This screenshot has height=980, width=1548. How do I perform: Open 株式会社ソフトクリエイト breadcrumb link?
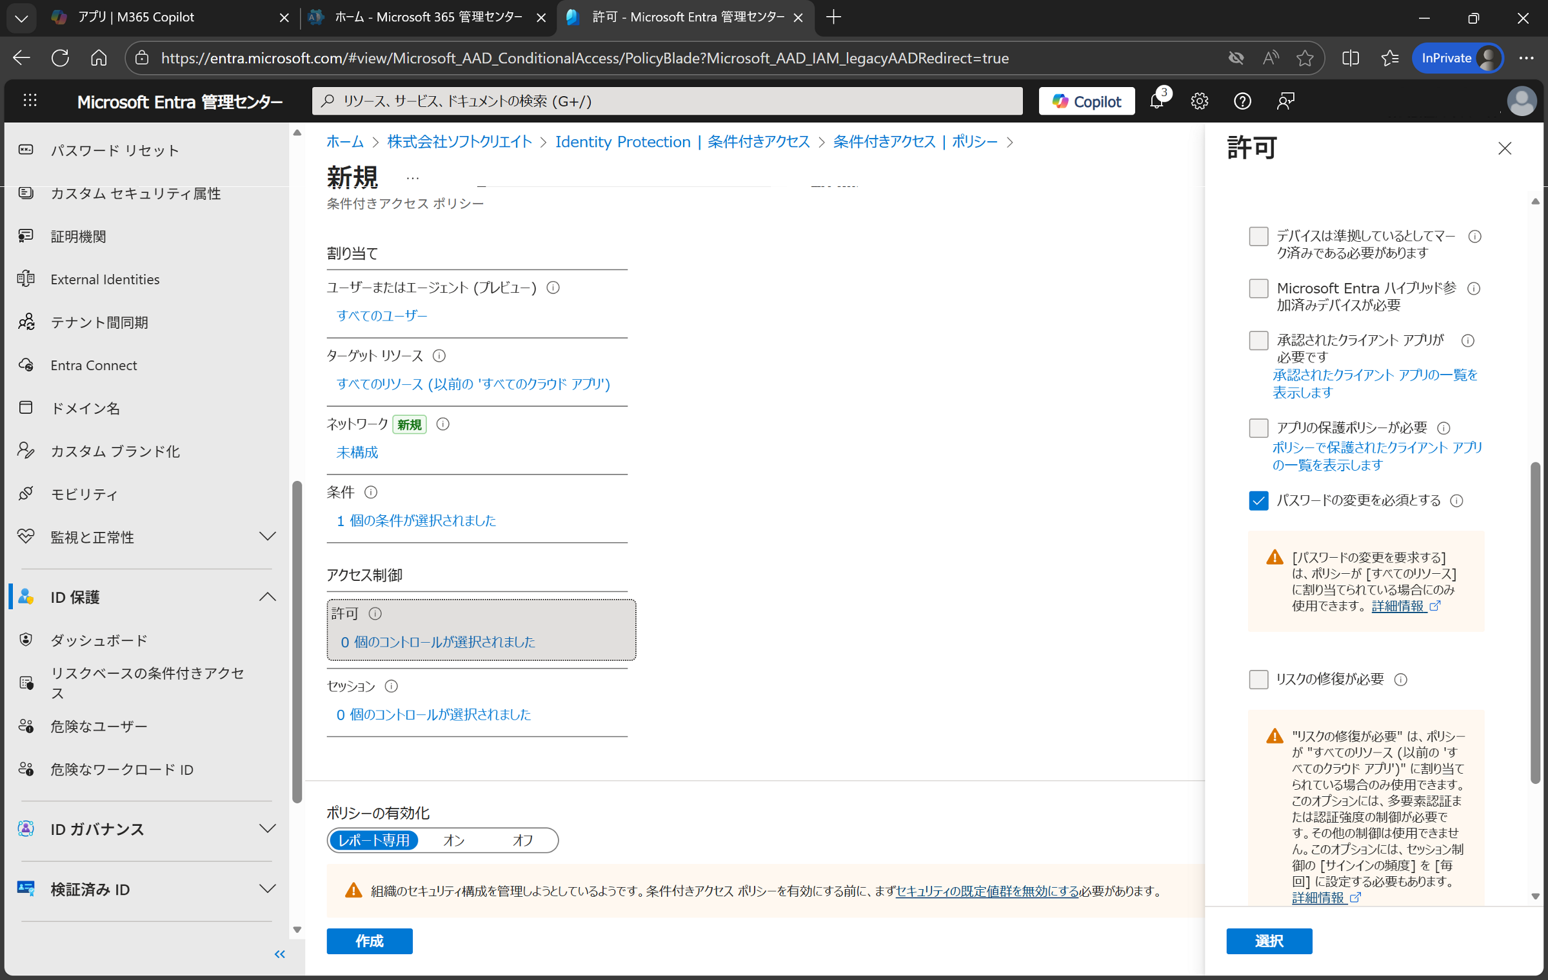tap(459, 141)
